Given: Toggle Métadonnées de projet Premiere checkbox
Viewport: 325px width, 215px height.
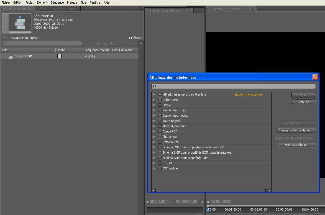Looking at the screenshot, I should tap(160, 94).
